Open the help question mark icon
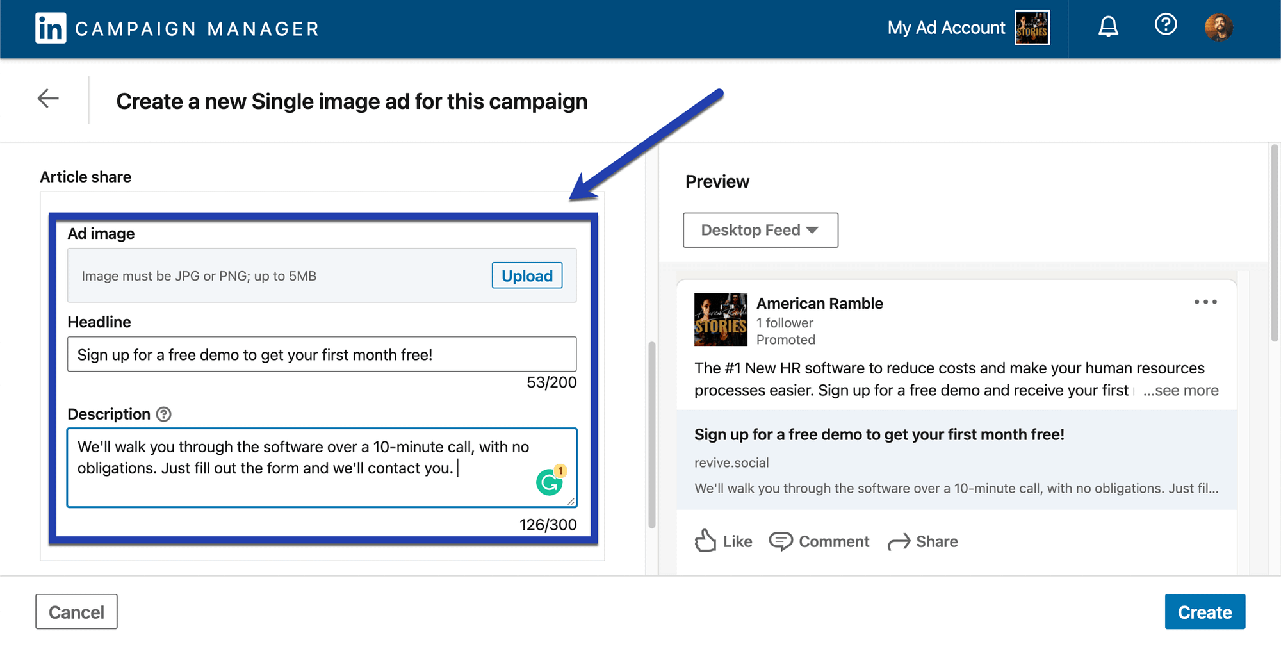The width and height of the screenshot is (1281, 647). (x=1166, y=25)
